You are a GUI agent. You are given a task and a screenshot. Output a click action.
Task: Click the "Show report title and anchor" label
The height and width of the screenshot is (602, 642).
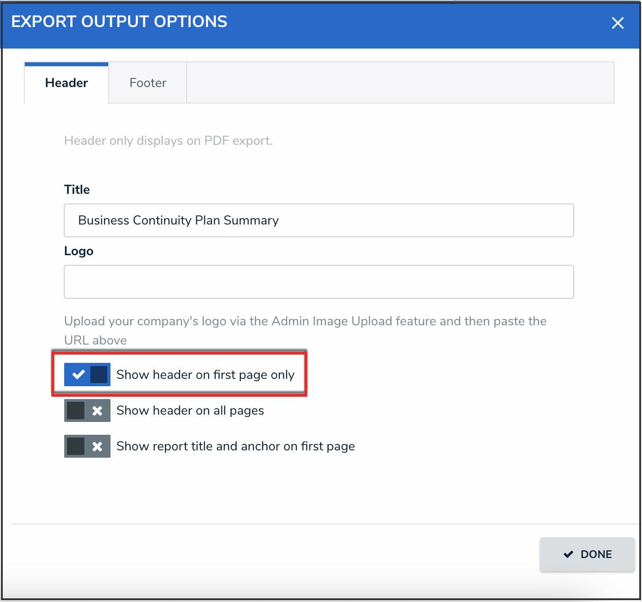(x=235, y=446)
